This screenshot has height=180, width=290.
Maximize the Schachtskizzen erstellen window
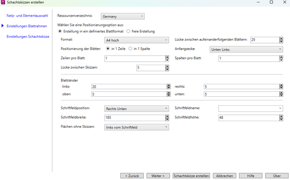point(271,2)
